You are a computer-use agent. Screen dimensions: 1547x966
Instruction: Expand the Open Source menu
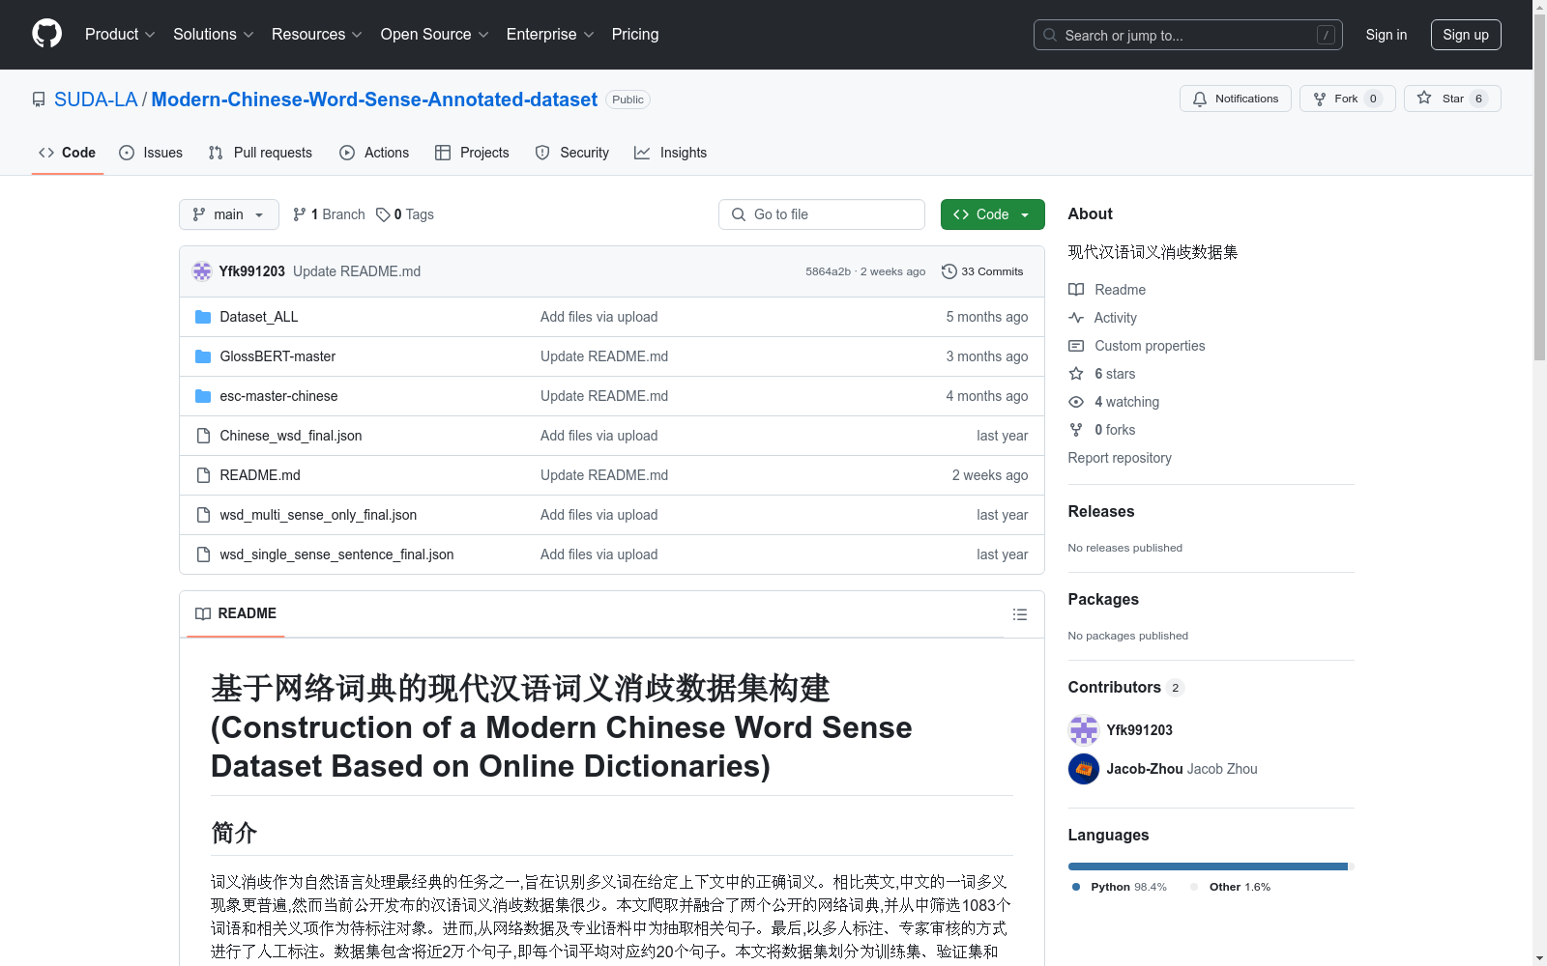coord(435,34)
